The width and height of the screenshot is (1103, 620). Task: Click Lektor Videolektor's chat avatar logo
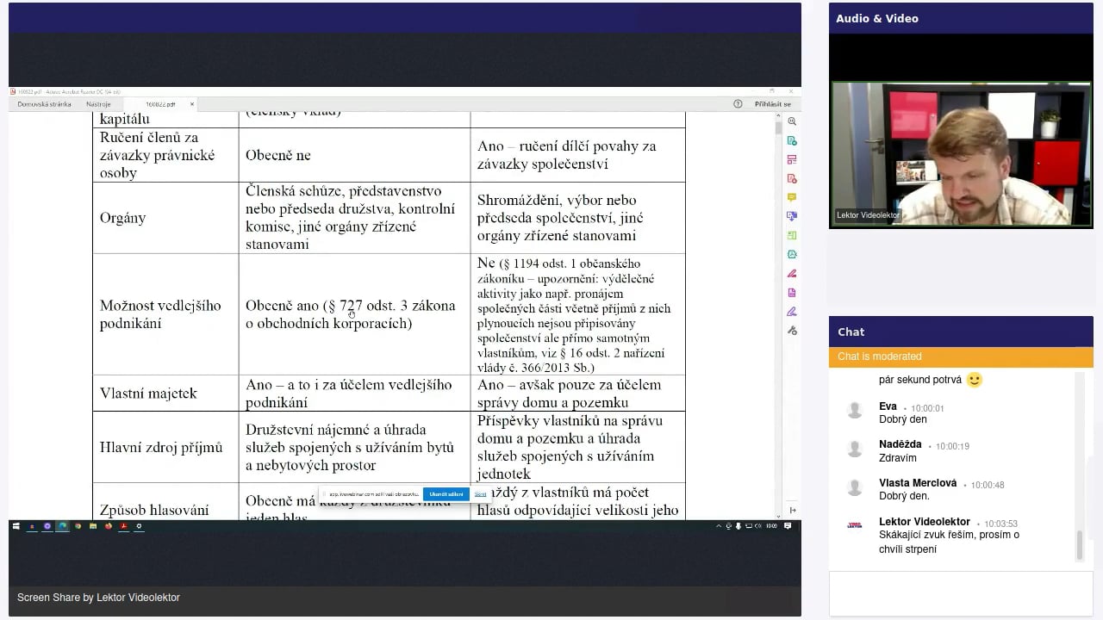855,525
